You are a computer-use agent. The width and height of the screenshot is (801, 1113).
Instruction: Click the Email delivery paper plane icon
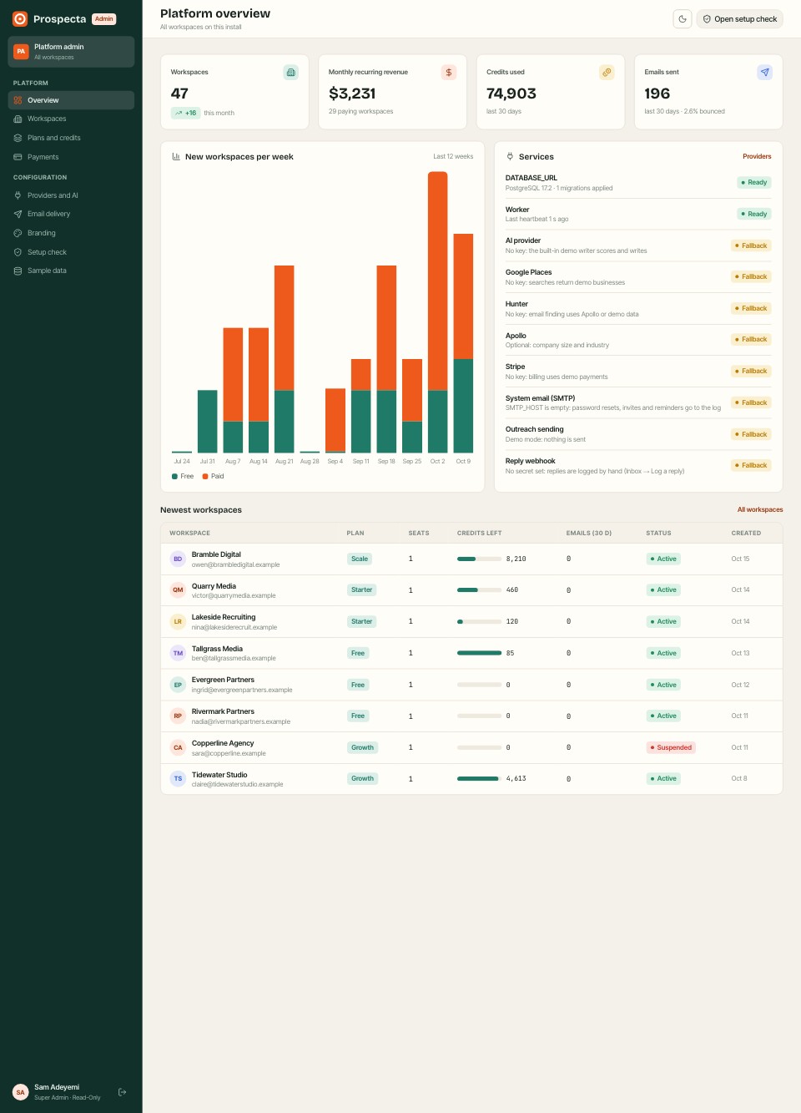[18, 214]
